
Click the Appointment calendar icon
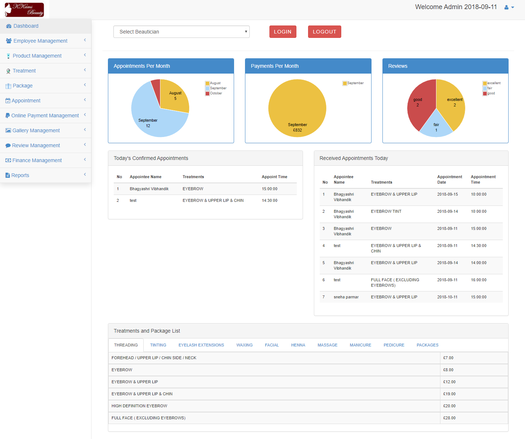coord(8,101)
